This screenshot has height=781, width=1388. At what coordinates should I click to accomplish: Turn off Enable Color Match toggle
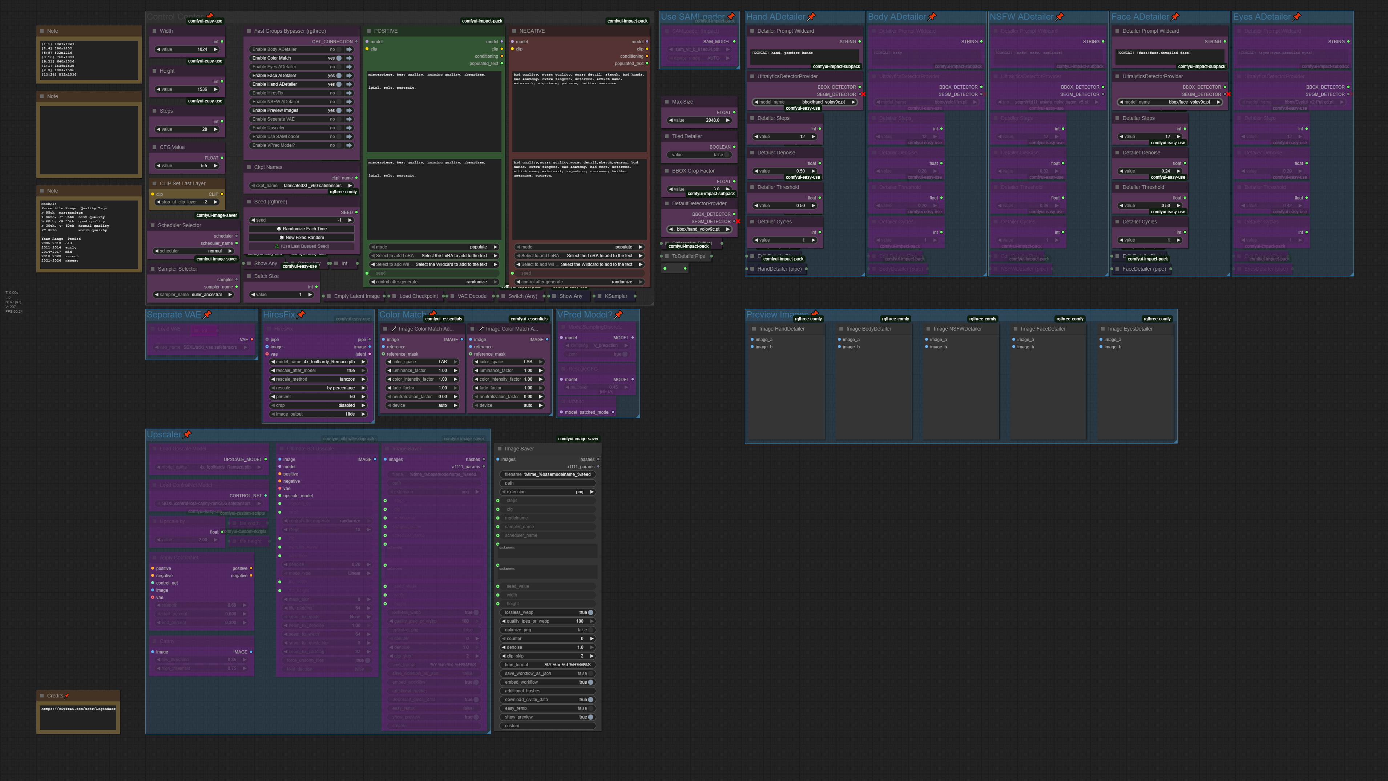[339, 58]
